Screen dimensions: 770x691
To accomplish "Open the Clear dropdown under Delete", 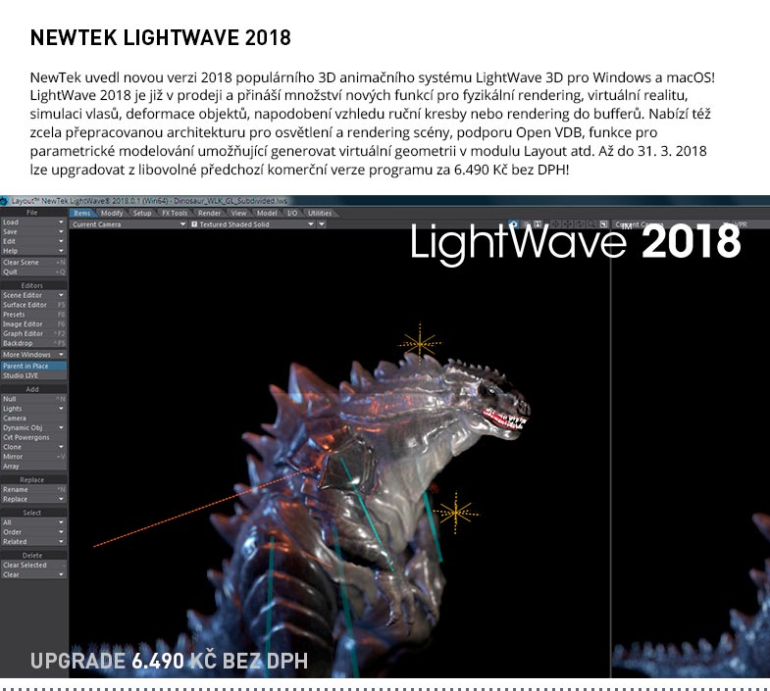I will click(33, 574).
